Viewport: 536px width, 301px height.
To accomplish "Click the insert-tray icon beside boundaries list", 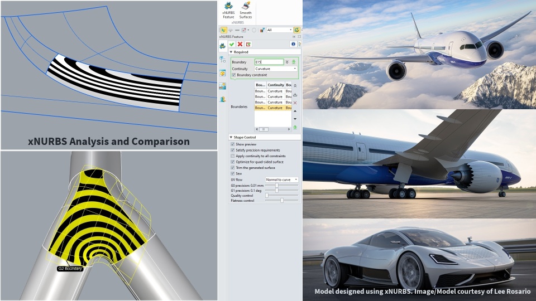I will click(295, 95).
